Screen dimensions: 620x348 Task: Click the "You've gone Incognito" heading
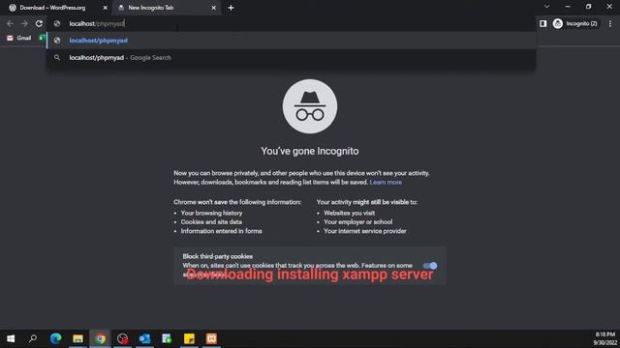[310, 151]
